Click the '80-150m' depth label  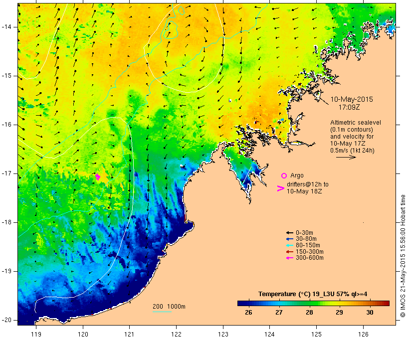(x=308, y=245)
